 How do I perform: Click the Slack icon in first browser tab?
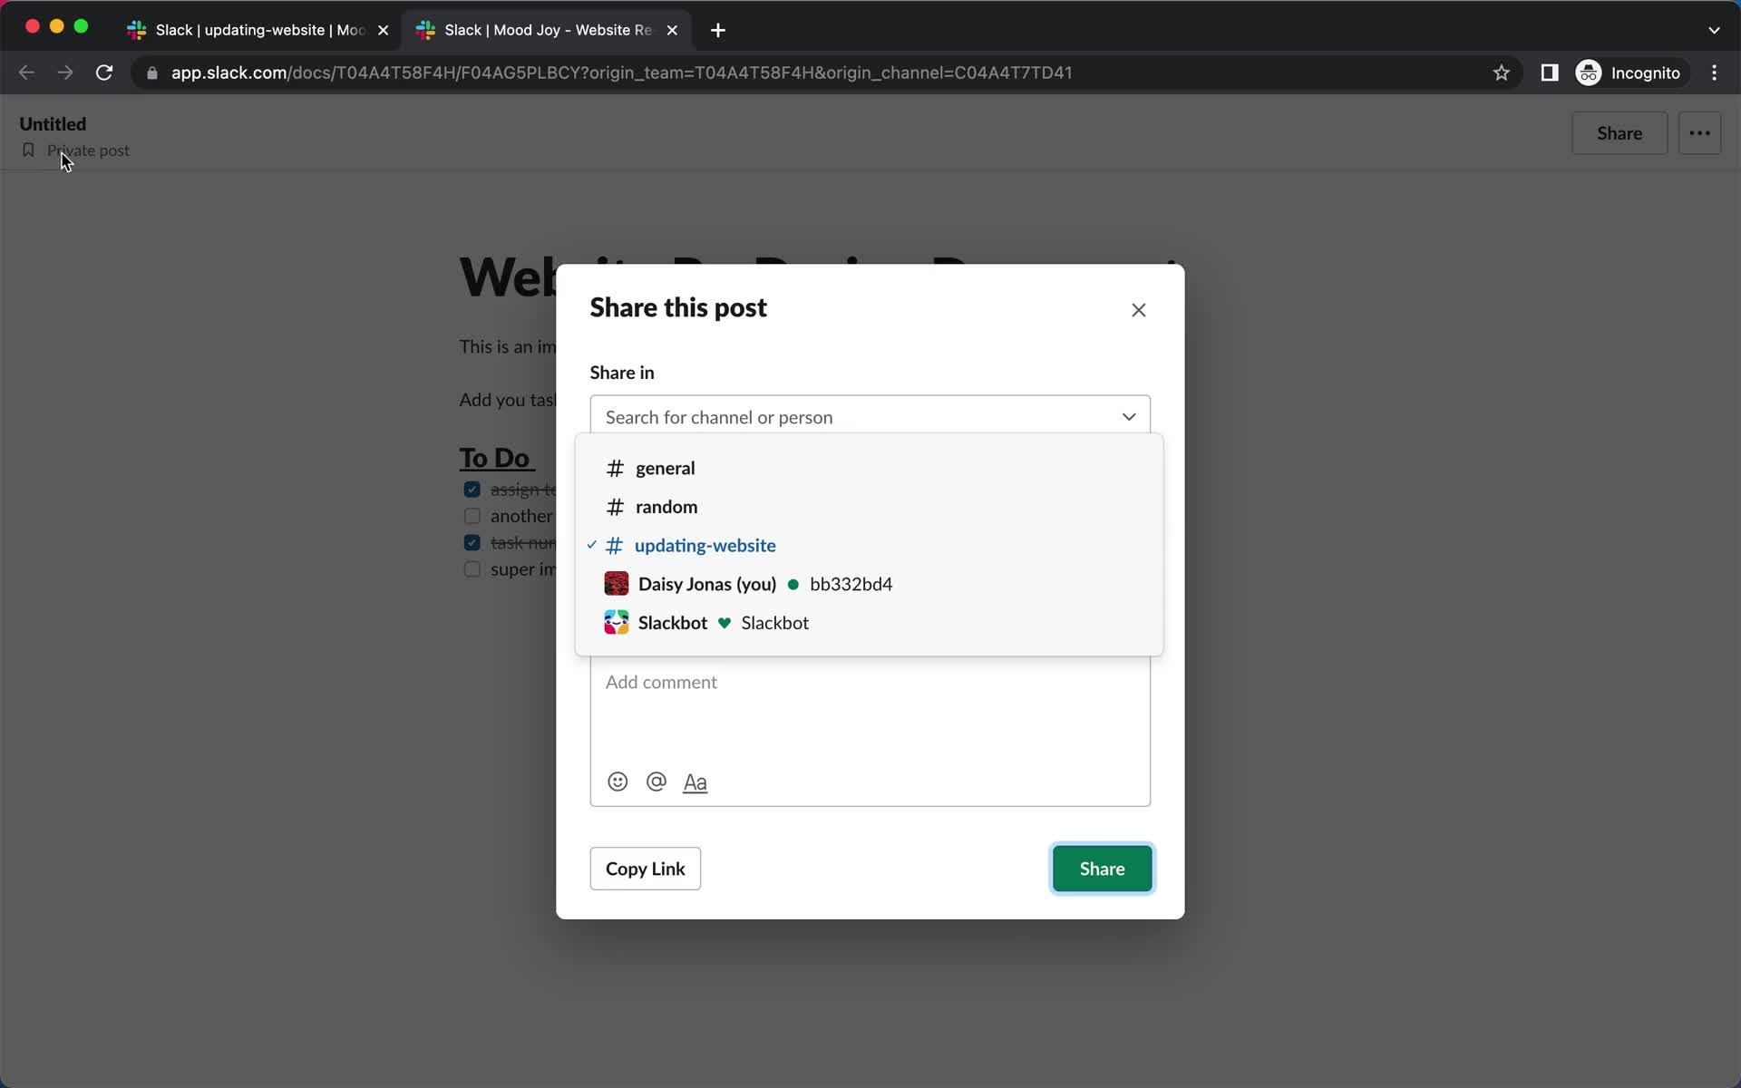(139, 29)
